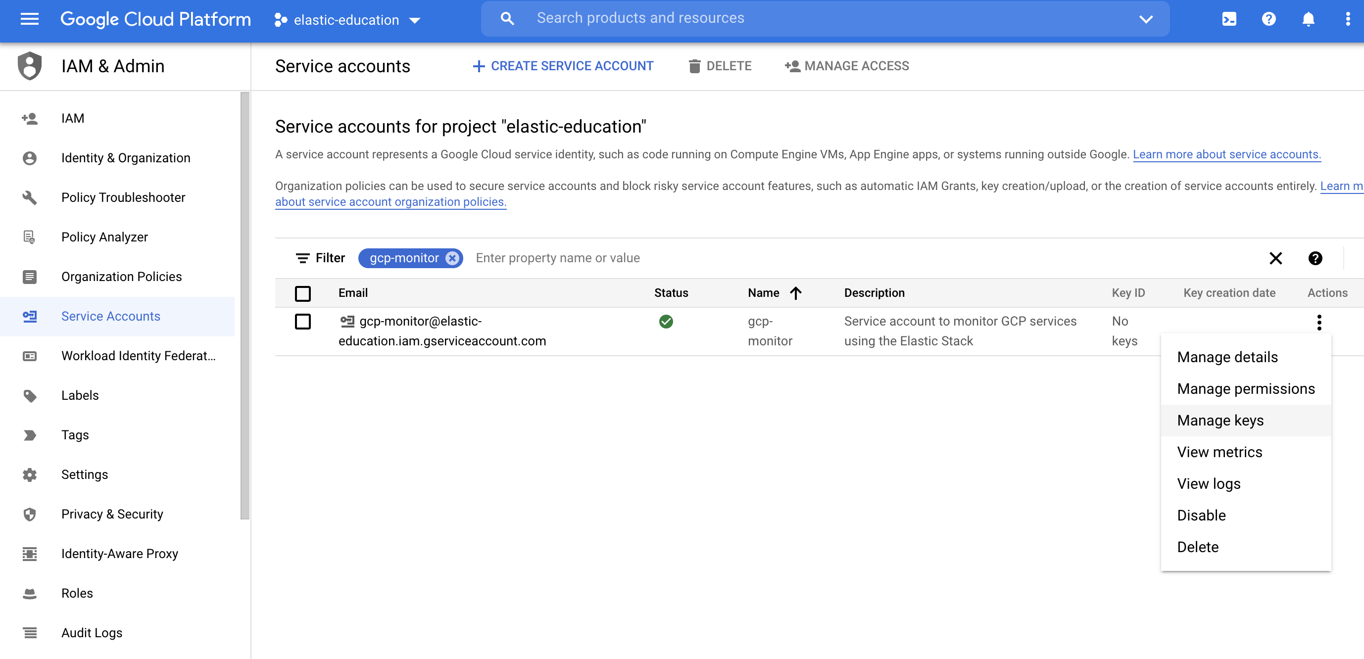1364x659 pixels.
Task: Click the three-dot actions menu button
Action: coord(1319,323)
